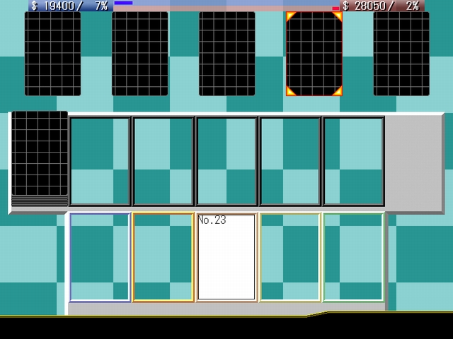Select the first black-framed field slot beside the deck

[100, 162]
